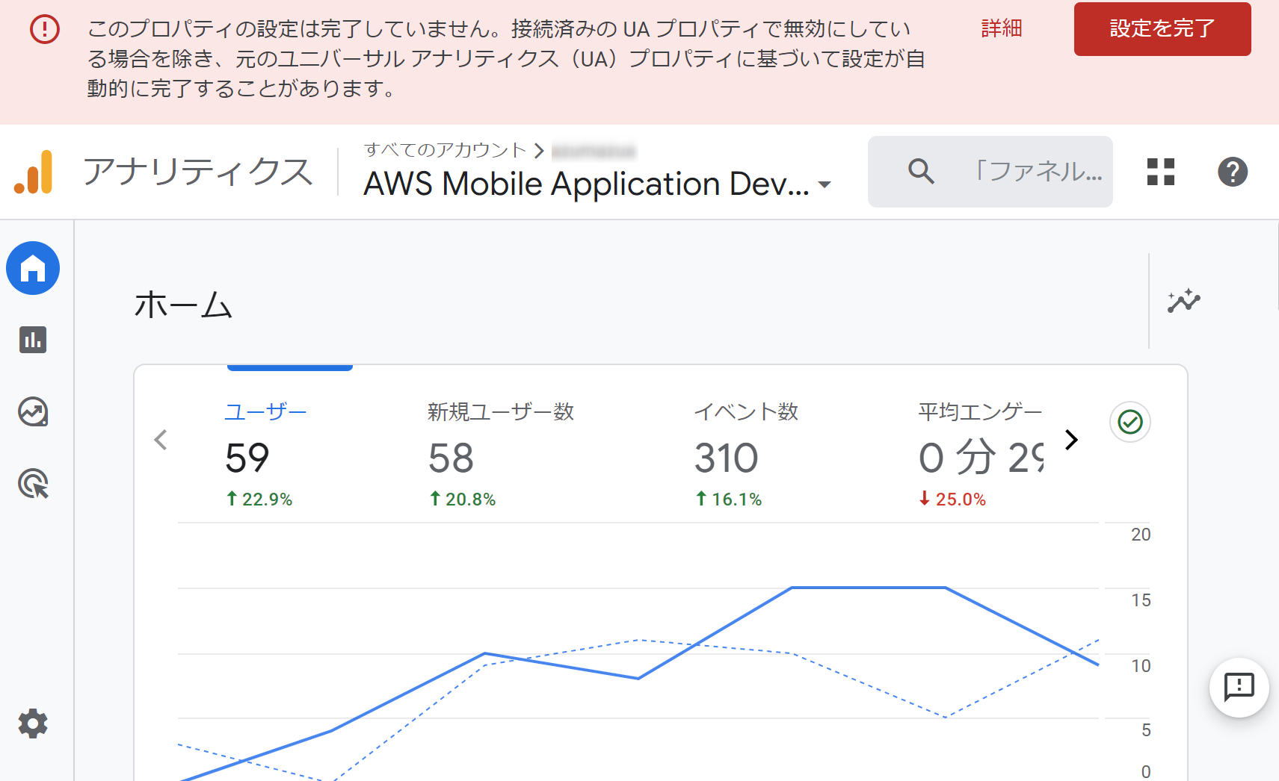Open the 詳細 link in banner
The height and width of the screenshot is (781, 1279).
(x=1001, y=28)
